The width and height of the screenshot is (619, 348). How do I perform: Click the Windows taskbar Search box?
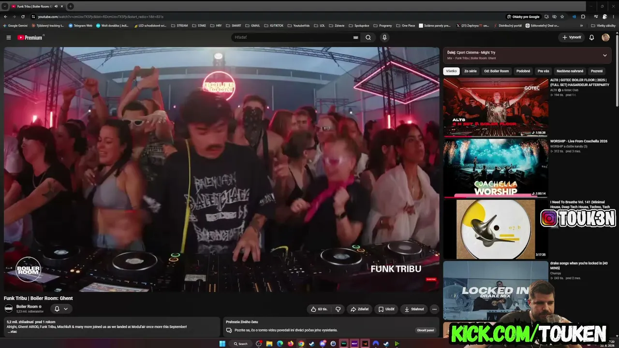pos(241,344)
